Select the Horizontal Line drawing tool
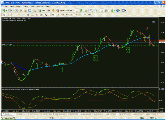The image size is (166, 120). pyautogui.click(x=19, y=15)
